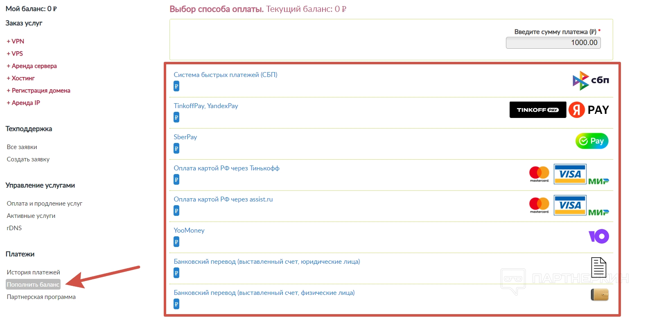Click ruble badge under Система быстрых платежей

pyautogui.click(x=176, y=86)
